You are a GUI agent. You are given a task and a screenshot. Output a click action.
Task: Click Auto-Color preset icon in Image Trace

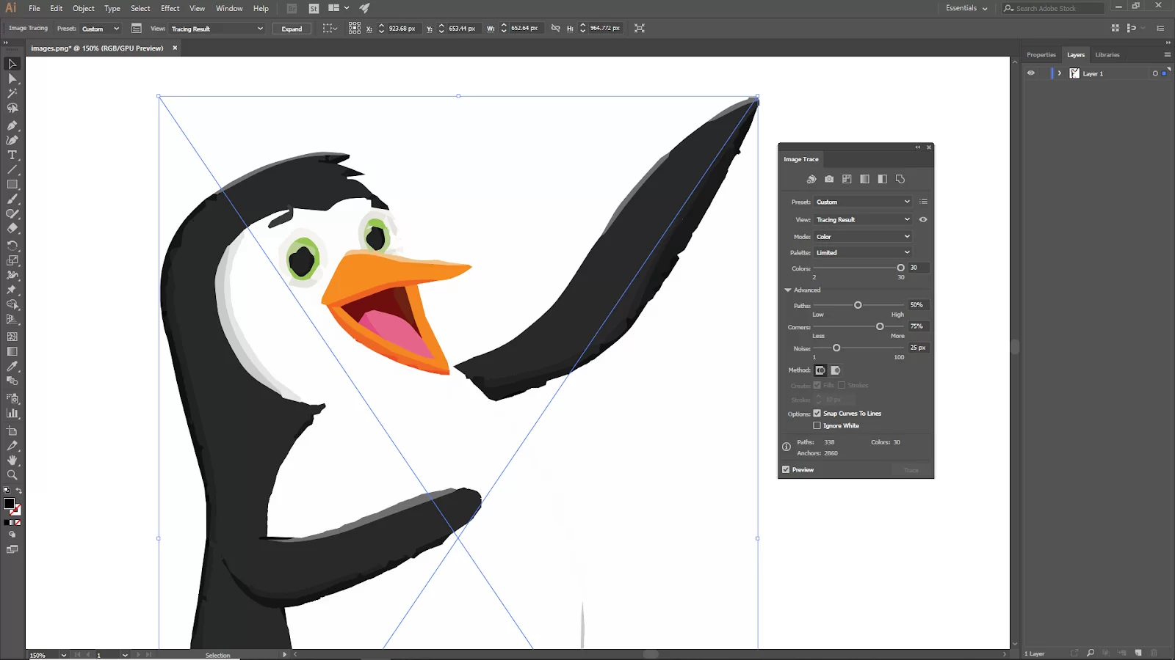click(811, 179)
